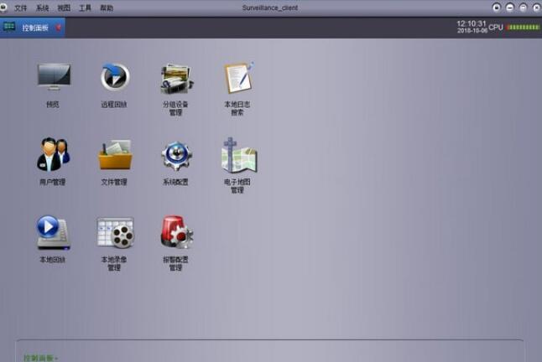542x362 pixels.
Task: Open the 视图 (View) menu
Action: click(64, 8)
